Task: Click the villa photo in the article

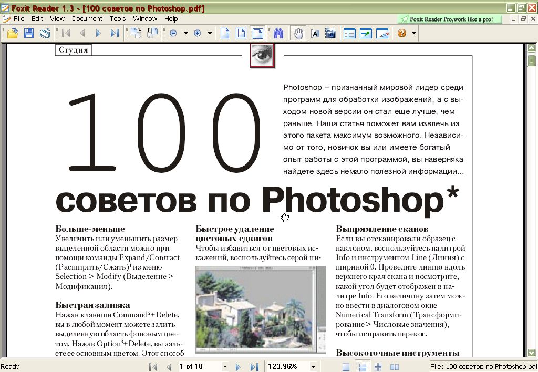Action: pos(260,309)
